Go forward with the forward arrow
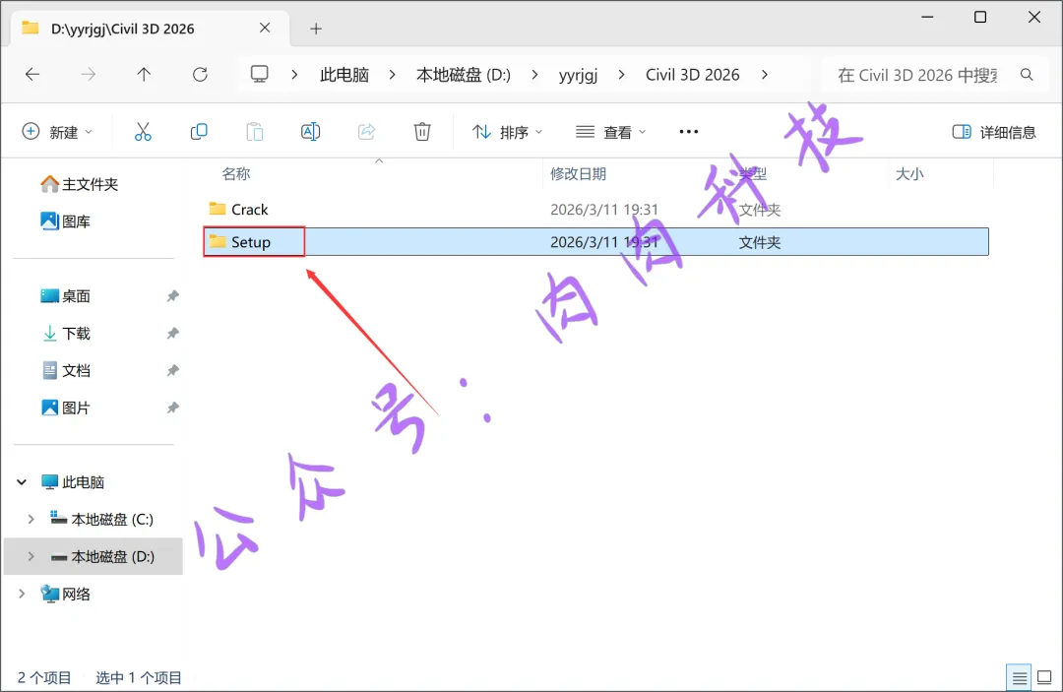This screenshot has width=1063, height=692. coord(89,75)
